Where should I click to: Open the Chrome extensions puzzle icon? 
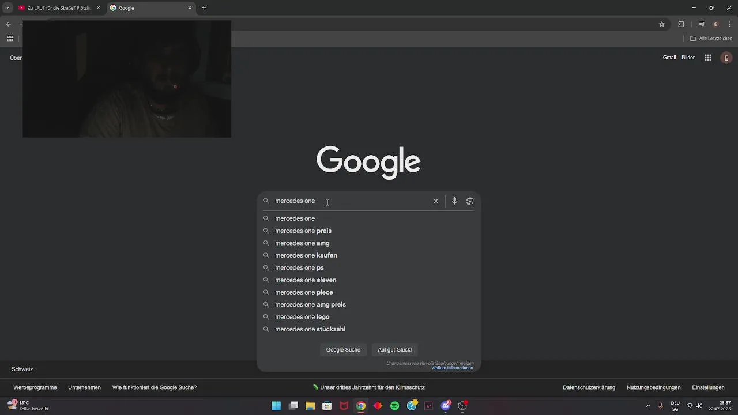point(681,24)
